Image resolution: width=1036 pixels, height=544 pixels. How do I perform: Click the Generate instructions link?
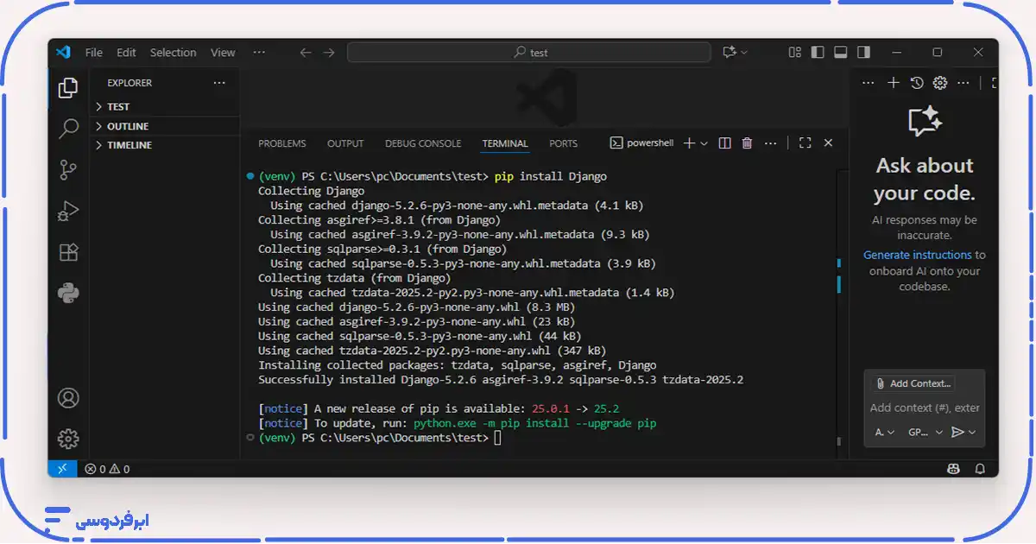(917, 255)
